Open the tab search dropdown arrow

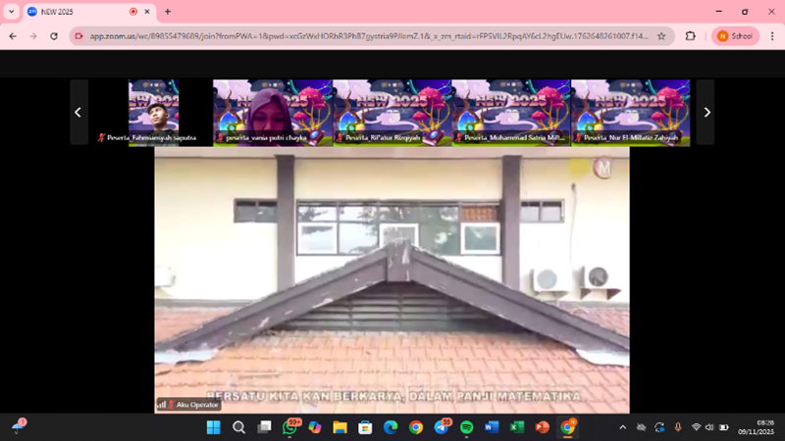coord(11,12)
